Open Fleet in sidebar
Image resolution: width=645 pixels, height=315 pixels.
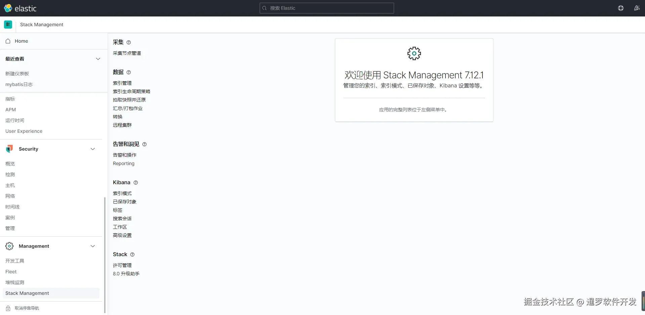pyautogui.click(x=11, y=272)
